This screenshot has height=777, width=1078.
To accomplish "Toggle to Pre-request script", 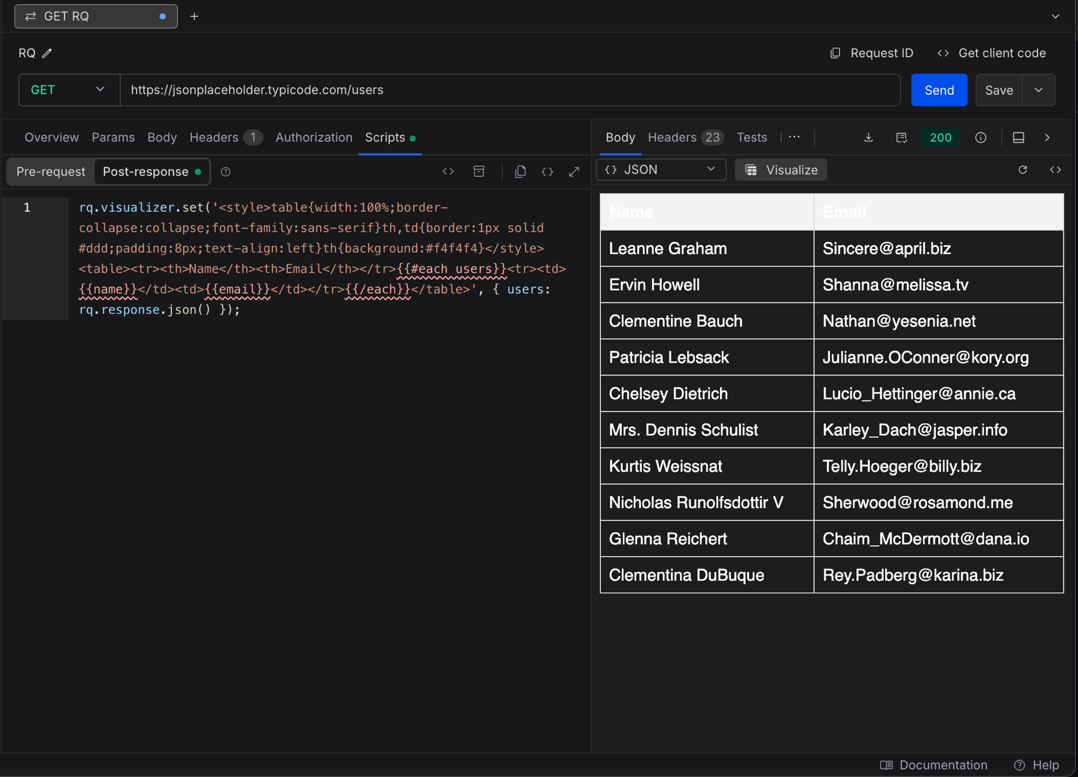I will [51, 172].
